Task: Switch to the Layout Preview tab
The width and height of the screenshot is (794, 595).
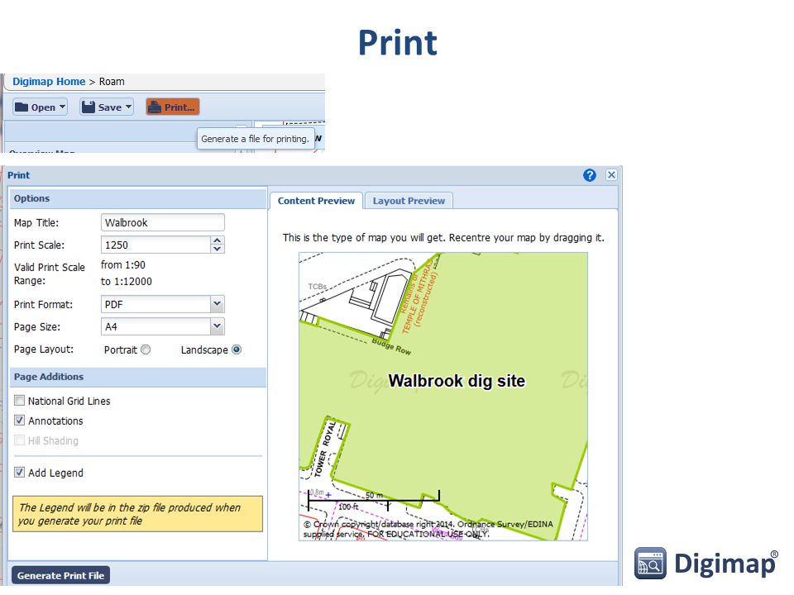Action: tap(409, 201)
